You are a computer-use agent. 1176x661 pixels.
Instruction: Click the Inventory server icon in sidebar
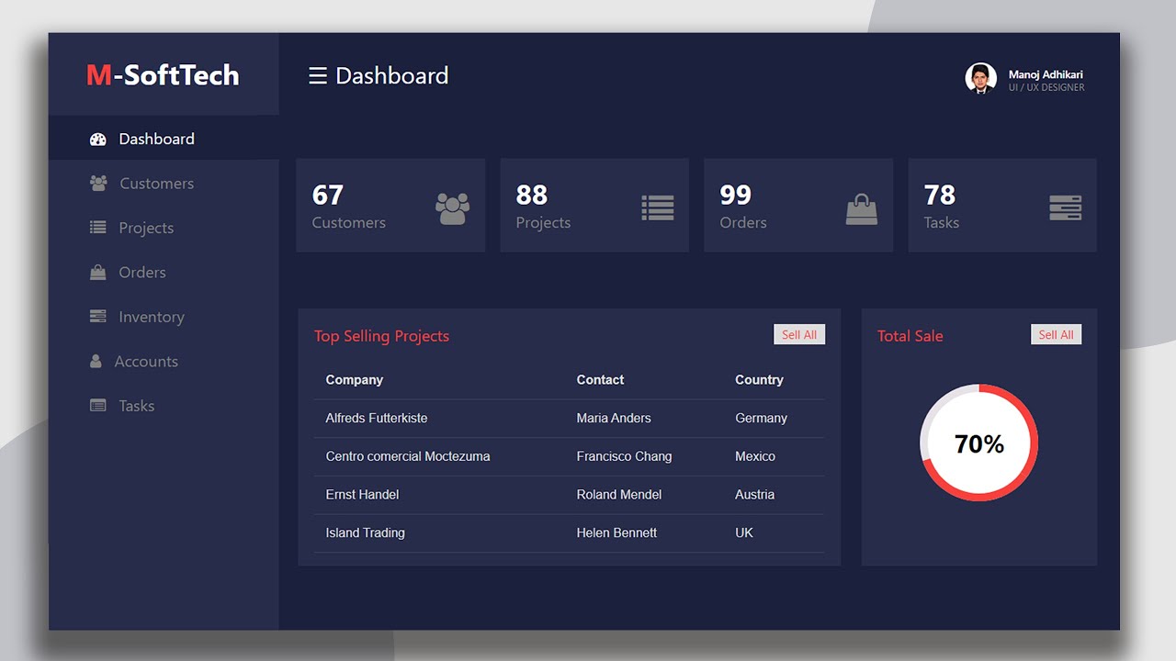[x=97, y=316]
